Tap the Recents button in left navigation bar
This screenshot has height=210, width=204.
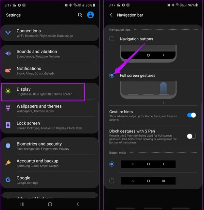pos(22,204)
